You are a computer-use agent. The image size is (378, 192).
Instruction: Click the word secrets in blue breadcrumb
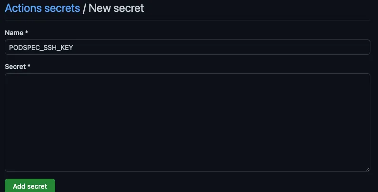point(62,8)
